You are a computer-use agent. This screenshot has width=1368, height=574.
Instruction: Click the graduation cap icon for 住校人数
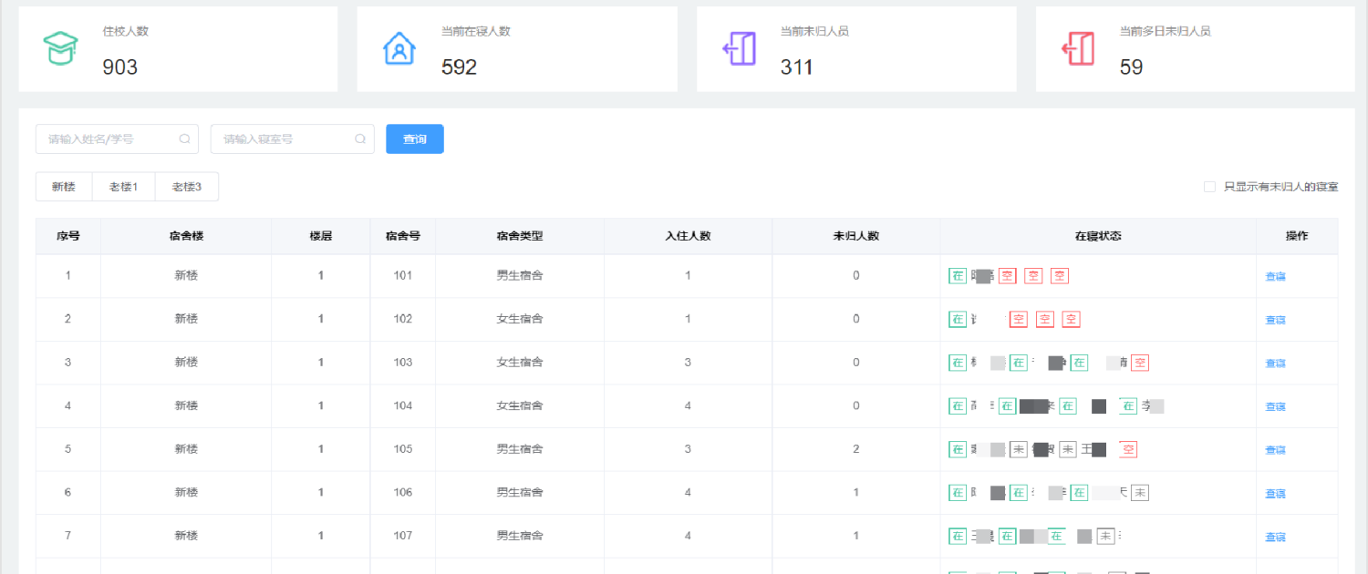coord(61,48)
